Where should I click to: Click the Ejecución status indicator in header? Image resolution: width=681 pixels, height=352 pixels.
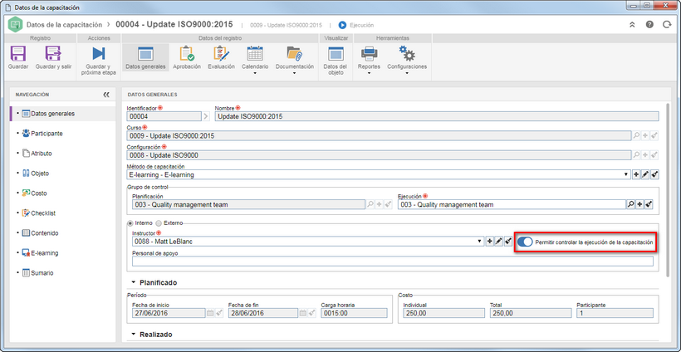356,25
